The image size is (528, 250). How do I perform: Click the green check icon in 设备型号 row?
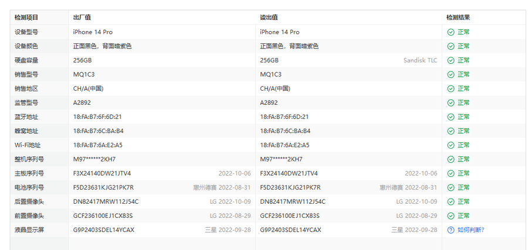click(x=451, y=32)
